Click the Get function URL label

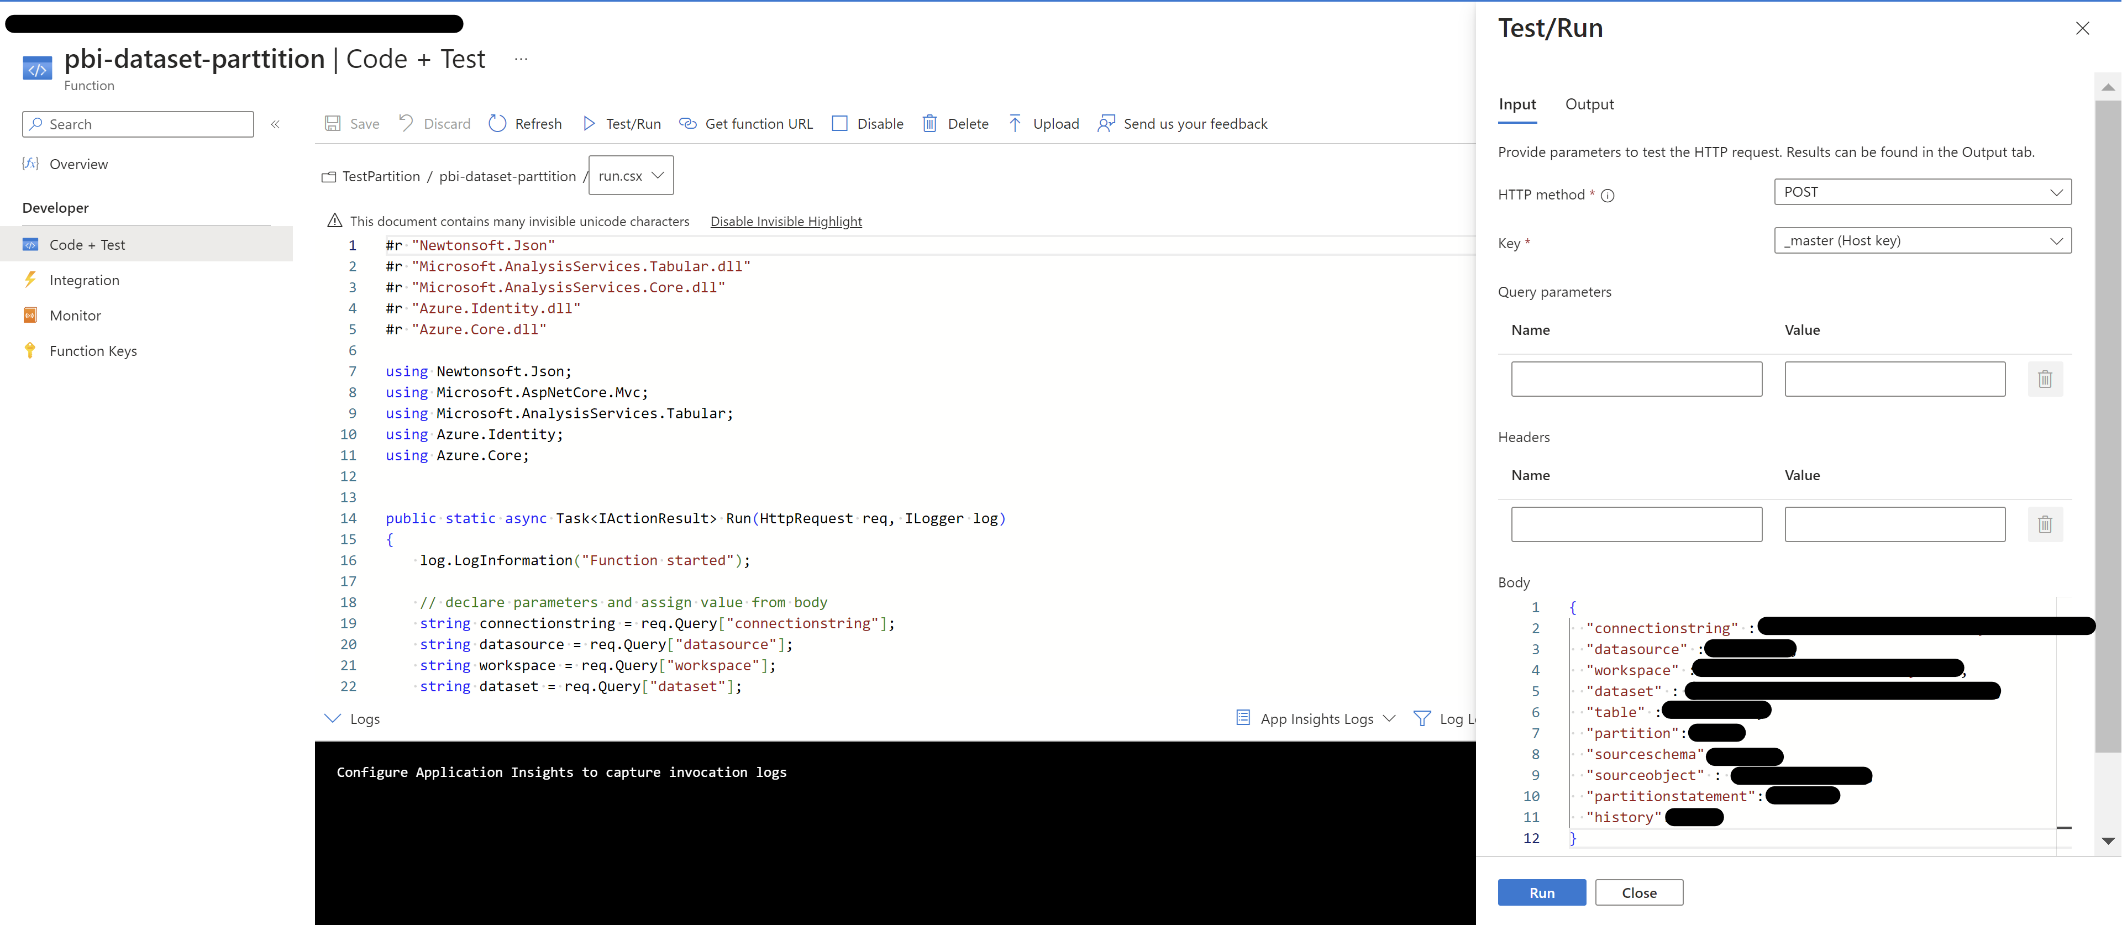tap(759, 124)
